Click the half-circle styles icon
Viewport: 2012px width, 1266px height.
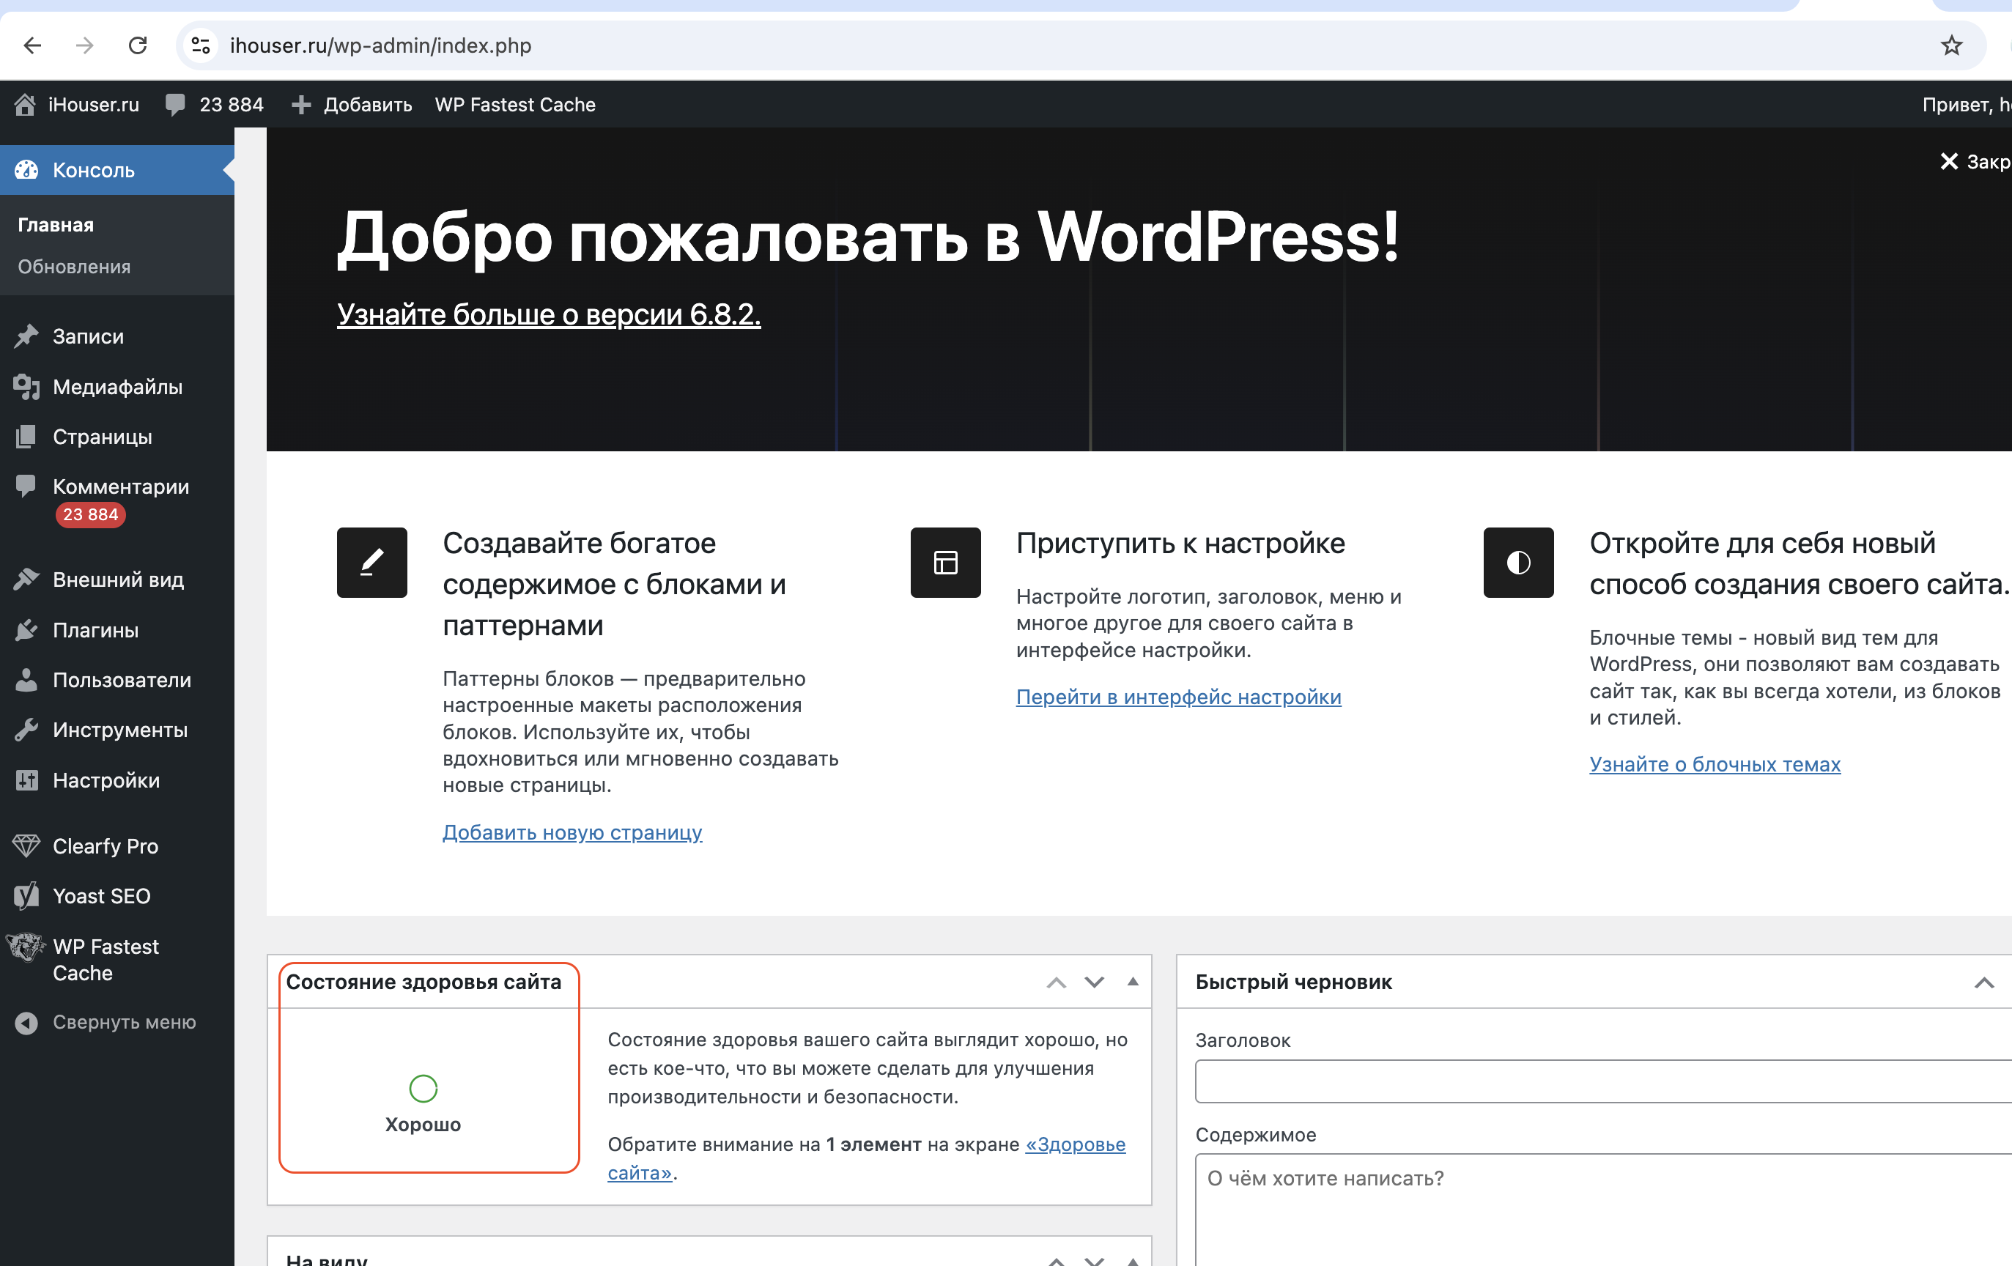coord(1518,563)
